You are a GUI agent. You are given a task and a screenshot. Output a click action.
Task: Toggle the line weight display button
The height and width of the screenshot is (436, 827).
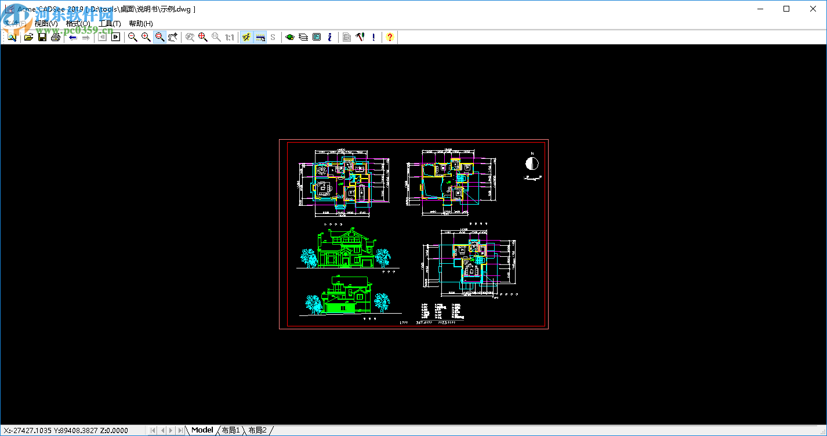[x=260, y=37]
